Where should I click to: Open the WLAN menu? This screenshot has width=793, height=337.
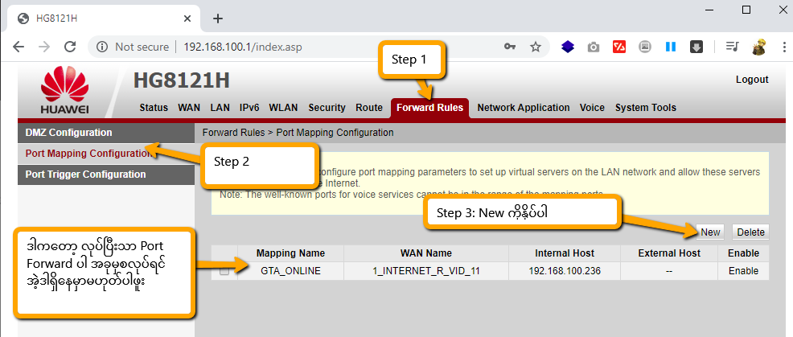(283, 108)
